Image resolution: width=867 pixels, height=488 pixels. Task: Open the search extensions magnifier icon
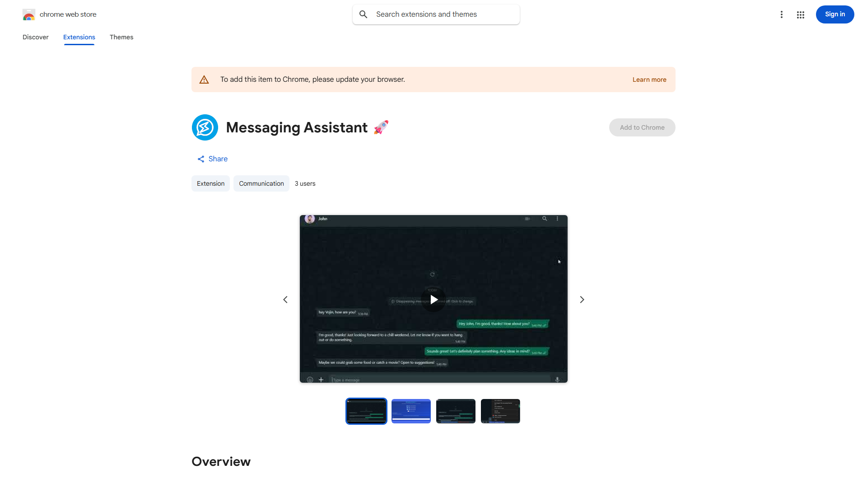click(x=364, y=14)
